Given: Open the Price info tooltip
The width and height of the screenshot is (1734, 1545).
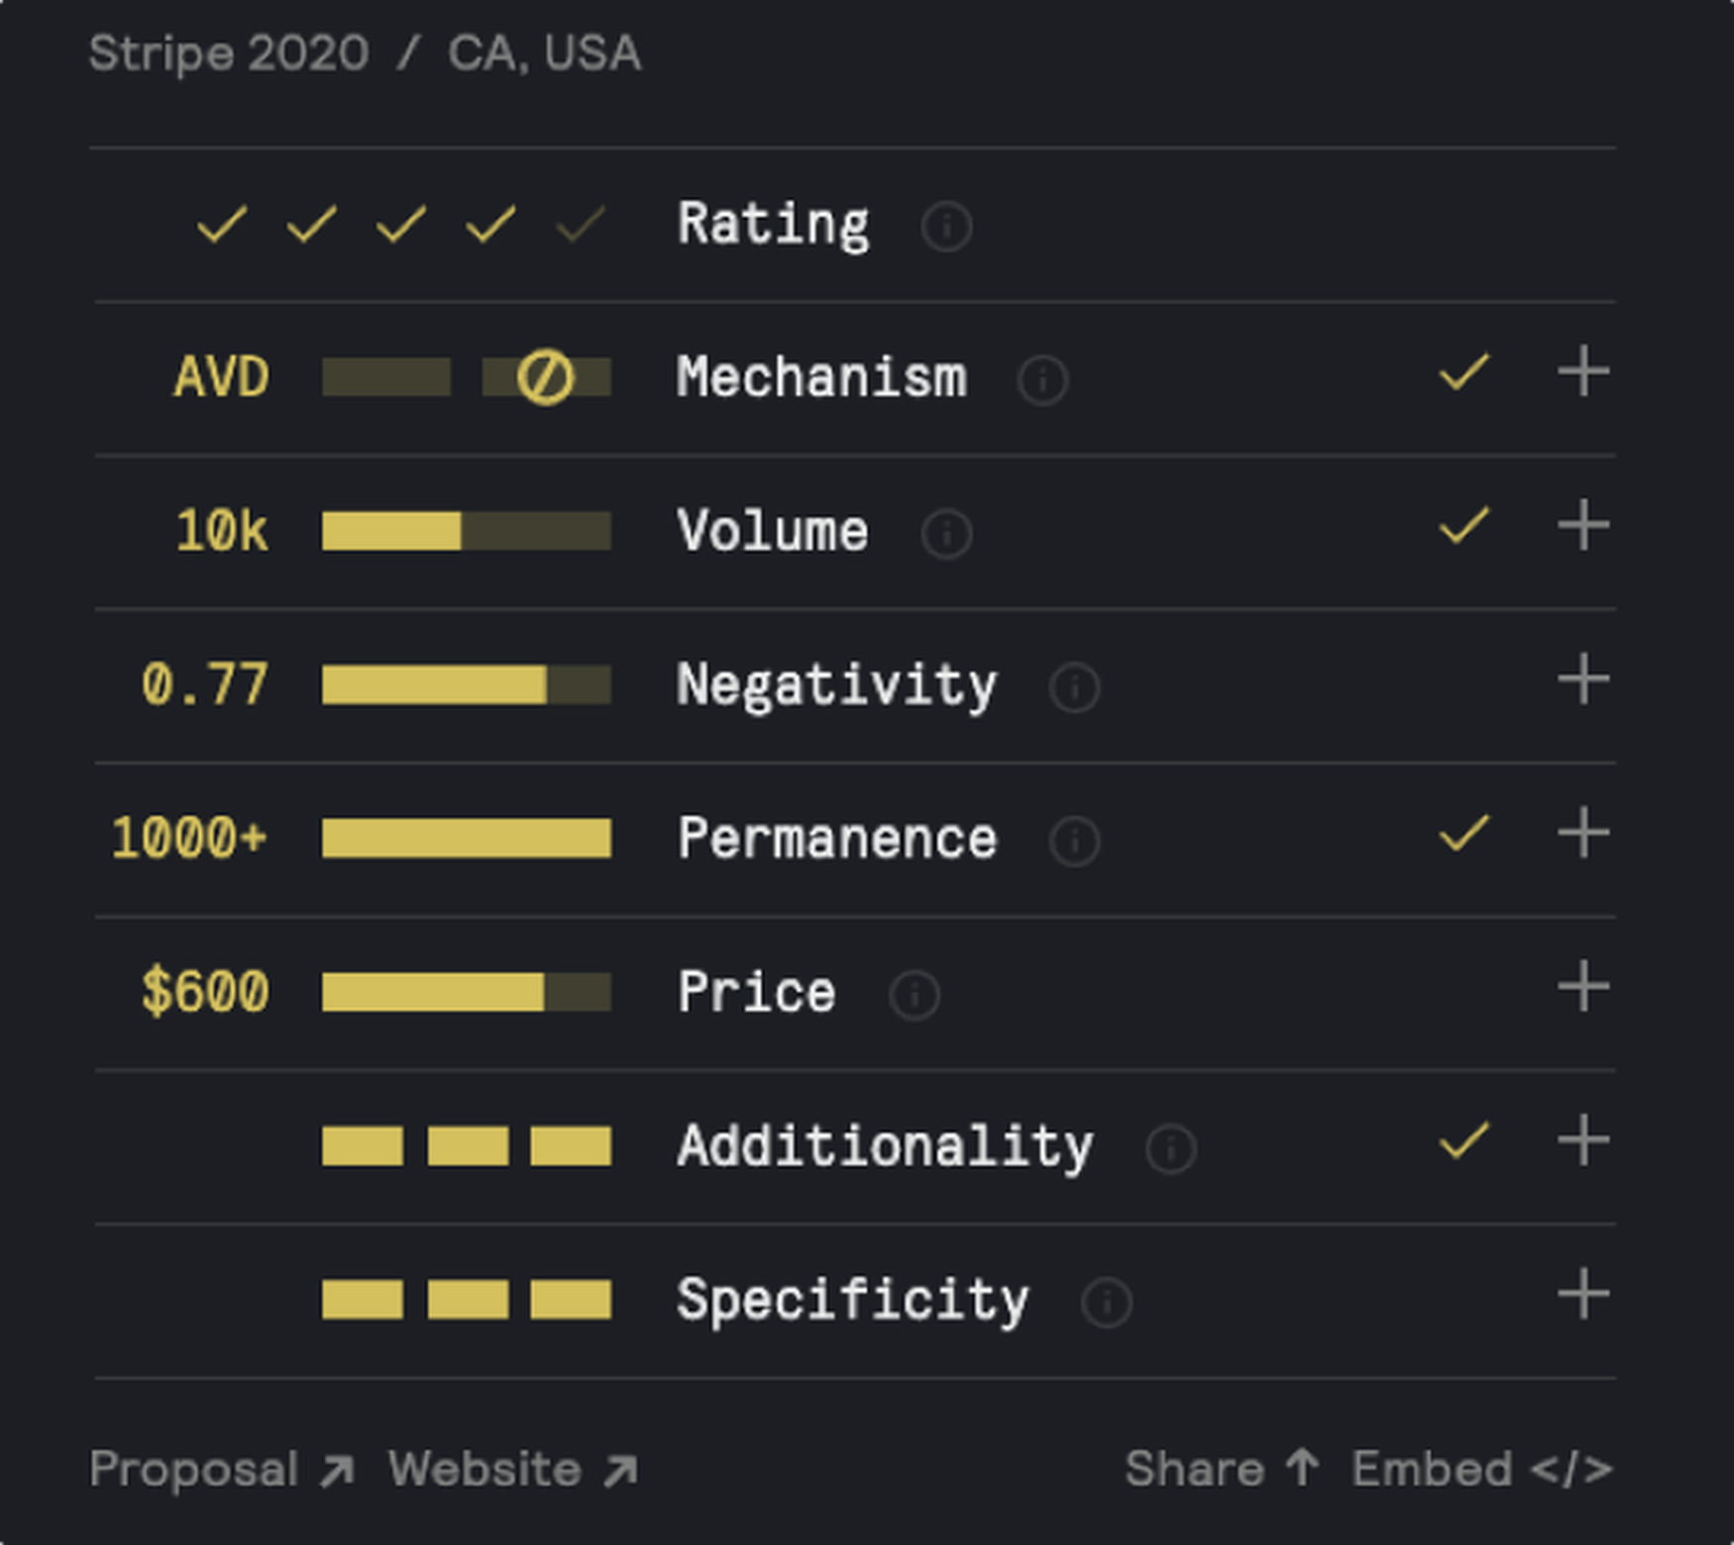Looking at the screenshot, I should point(913,992).
